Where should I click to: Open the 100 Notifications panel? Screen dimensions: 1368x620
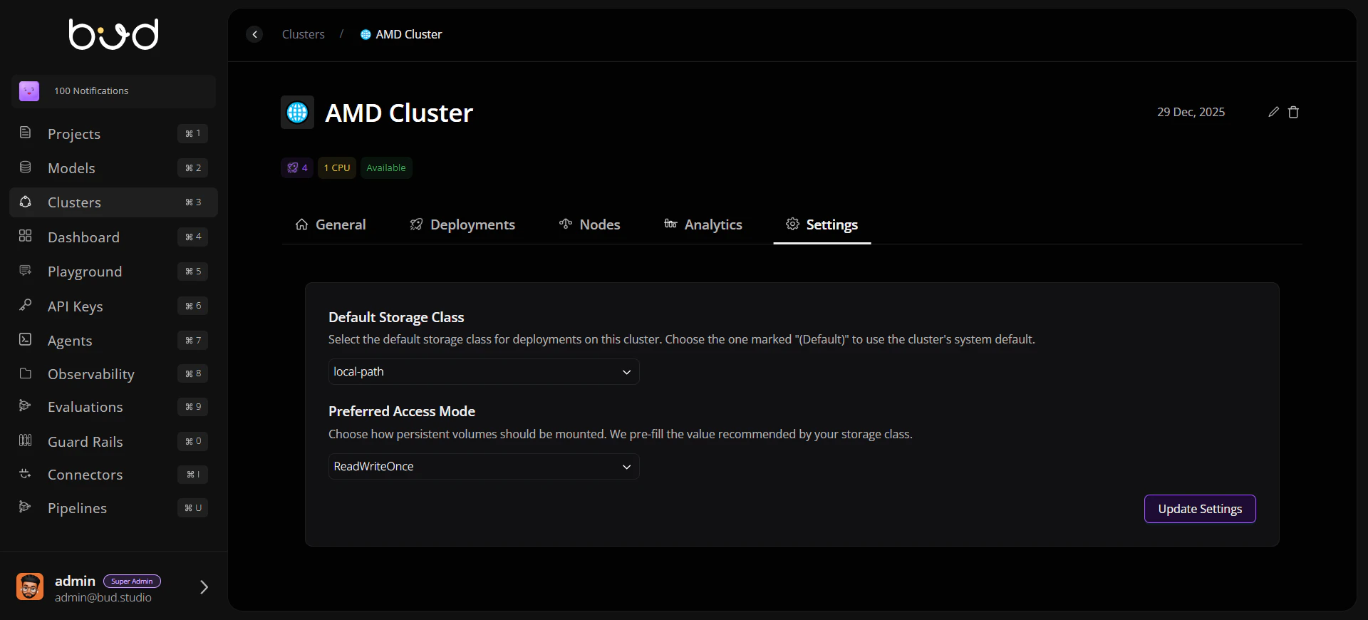[x=113, y=91]
